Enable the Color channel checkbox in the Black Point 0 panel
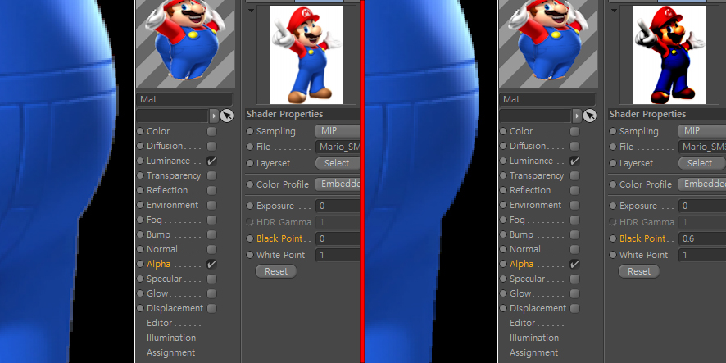The height and width of the screenshot is (363, 726). pyautogui.click(x=211, y=131)
